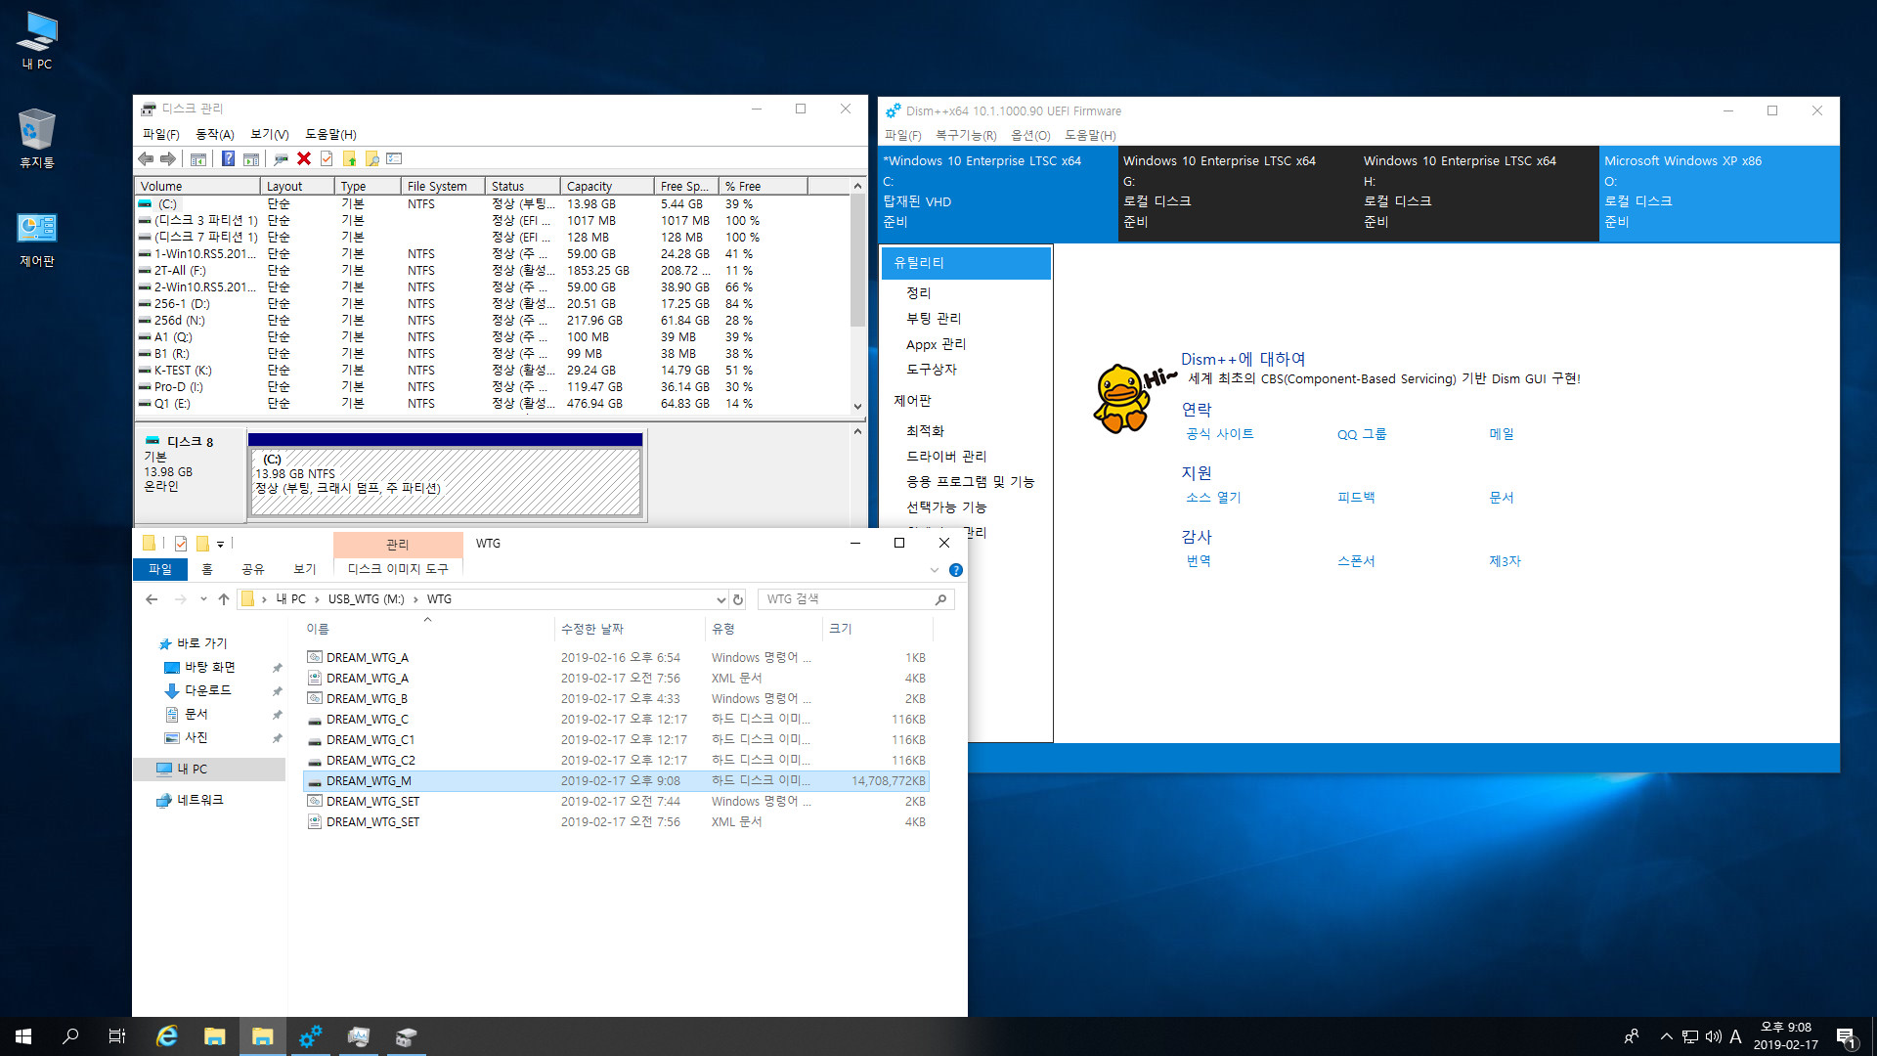Switch to the 공유 ribbon tab in Explorer
Viewport: 1877px width, 1056px height.
click(x=253, y=569)
